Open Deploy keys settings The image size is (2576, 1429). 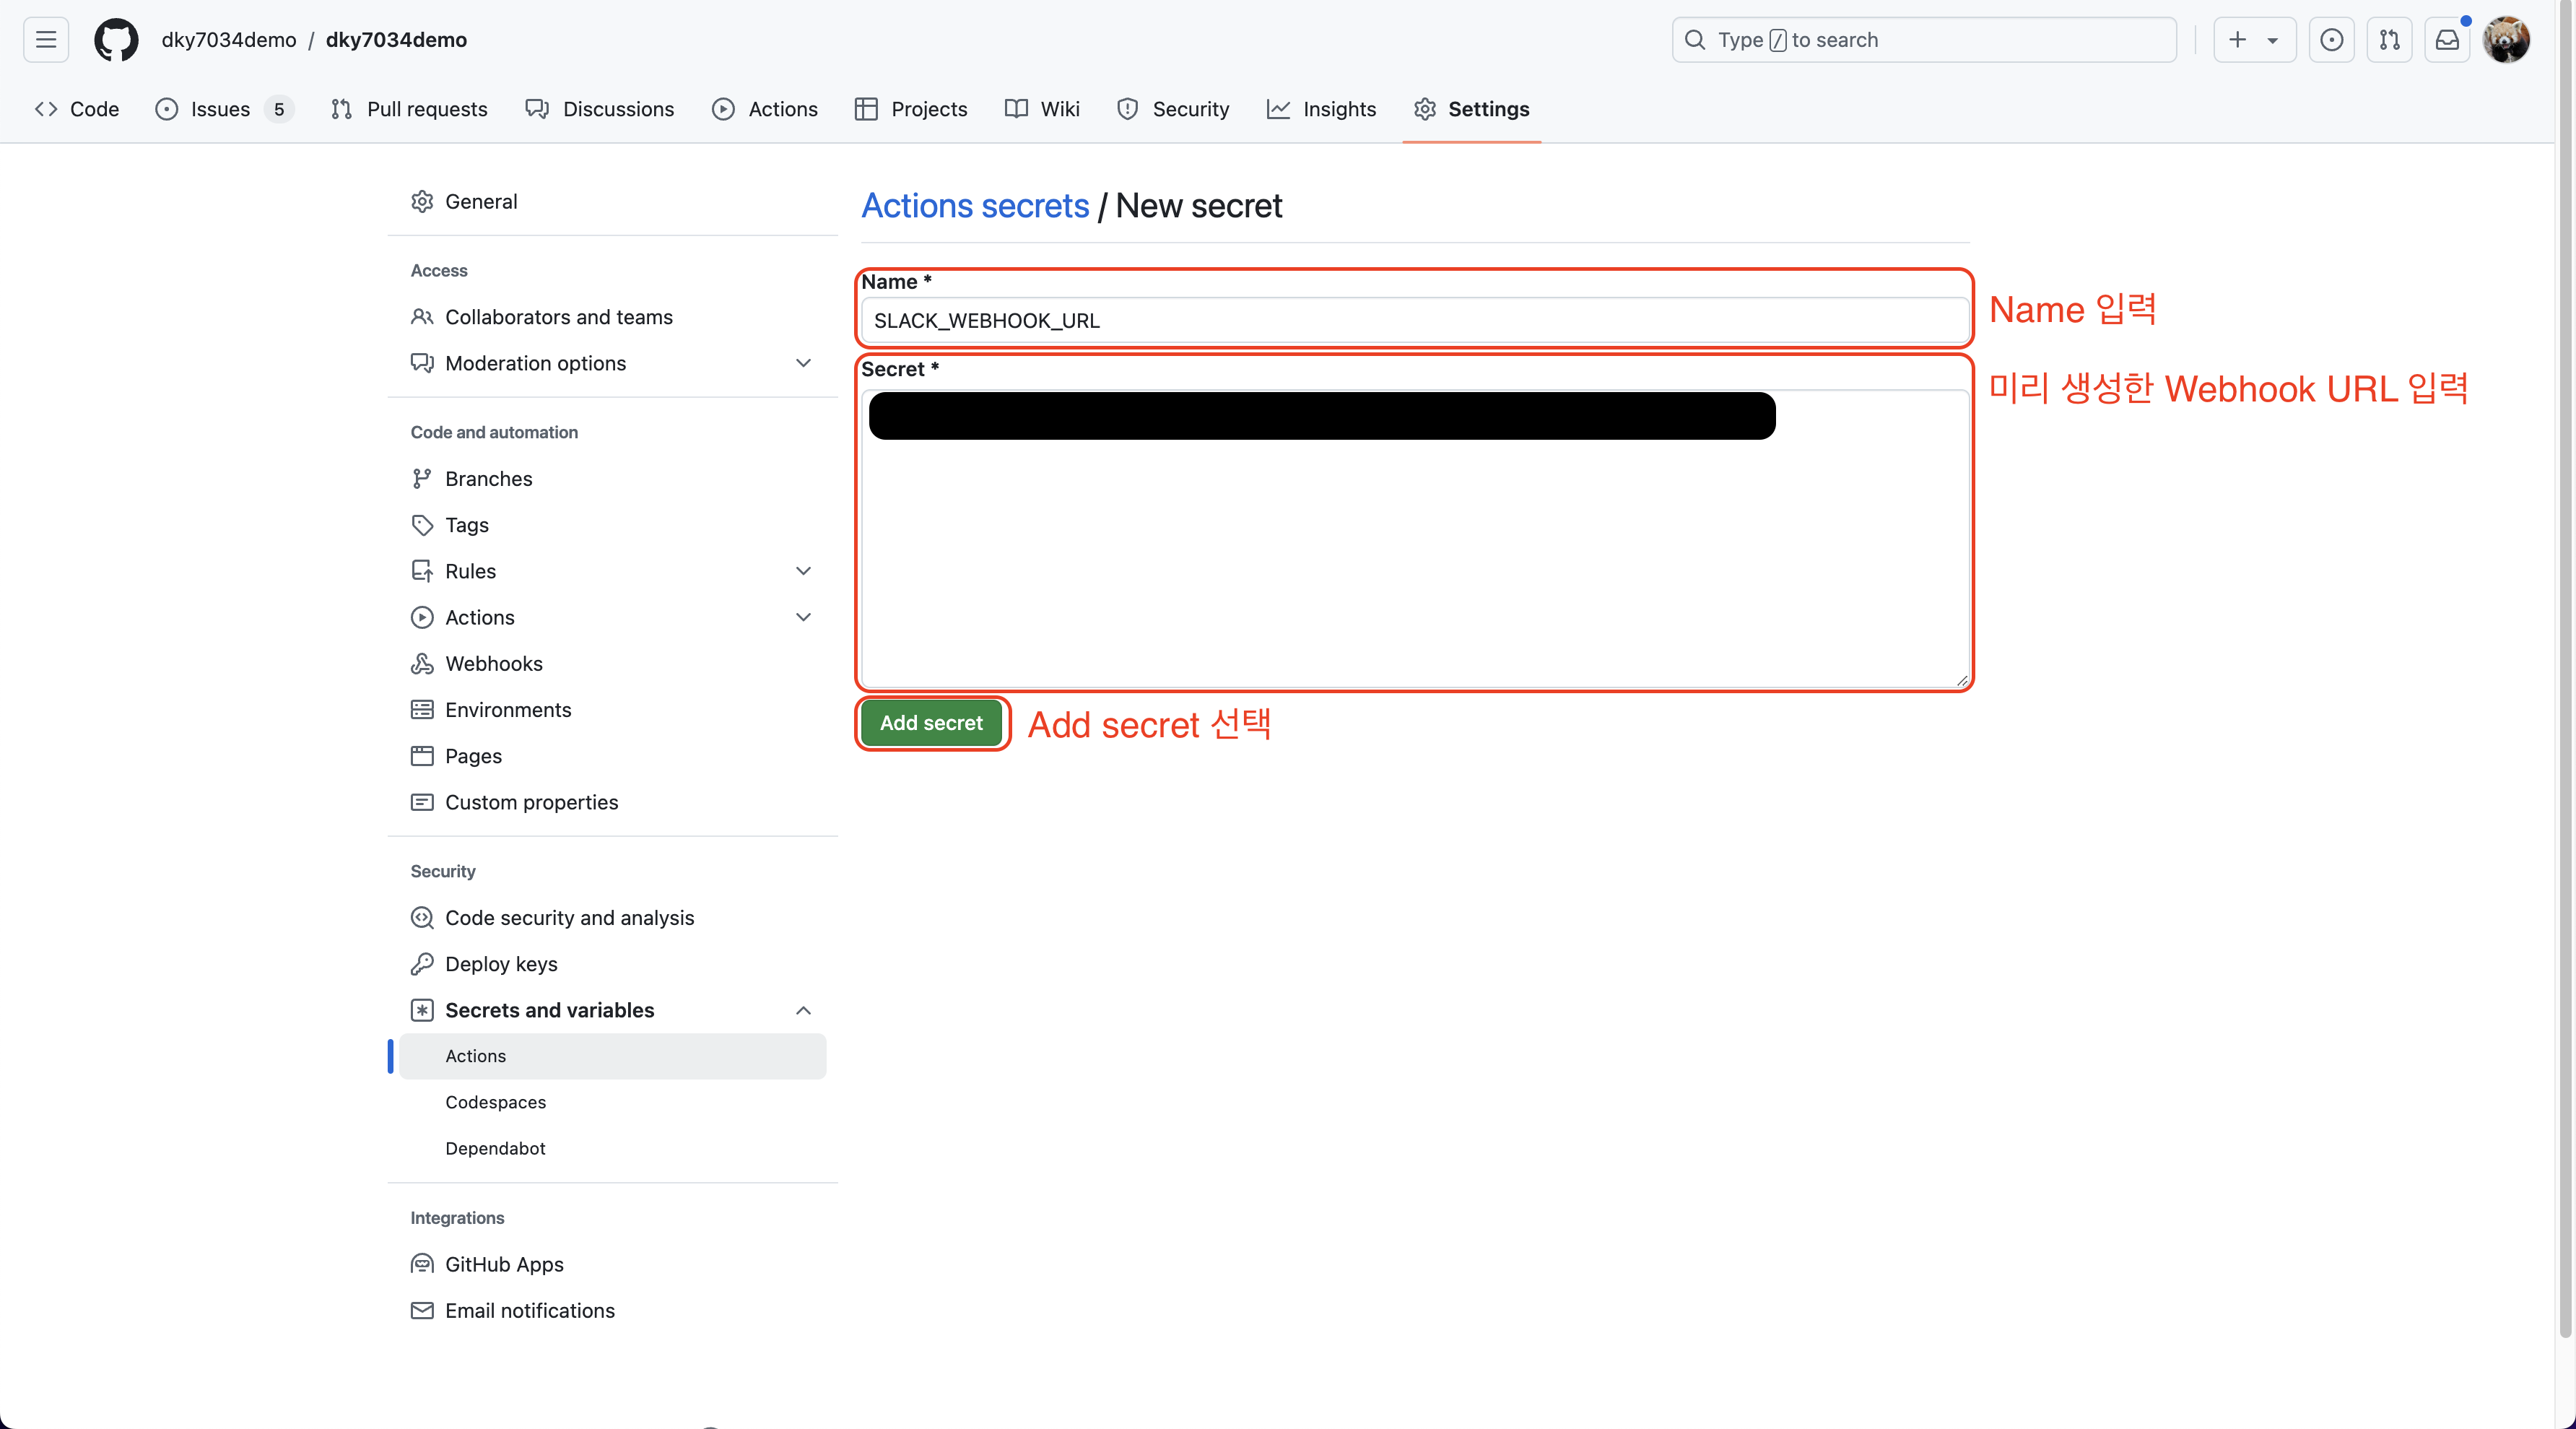[501, 963]
